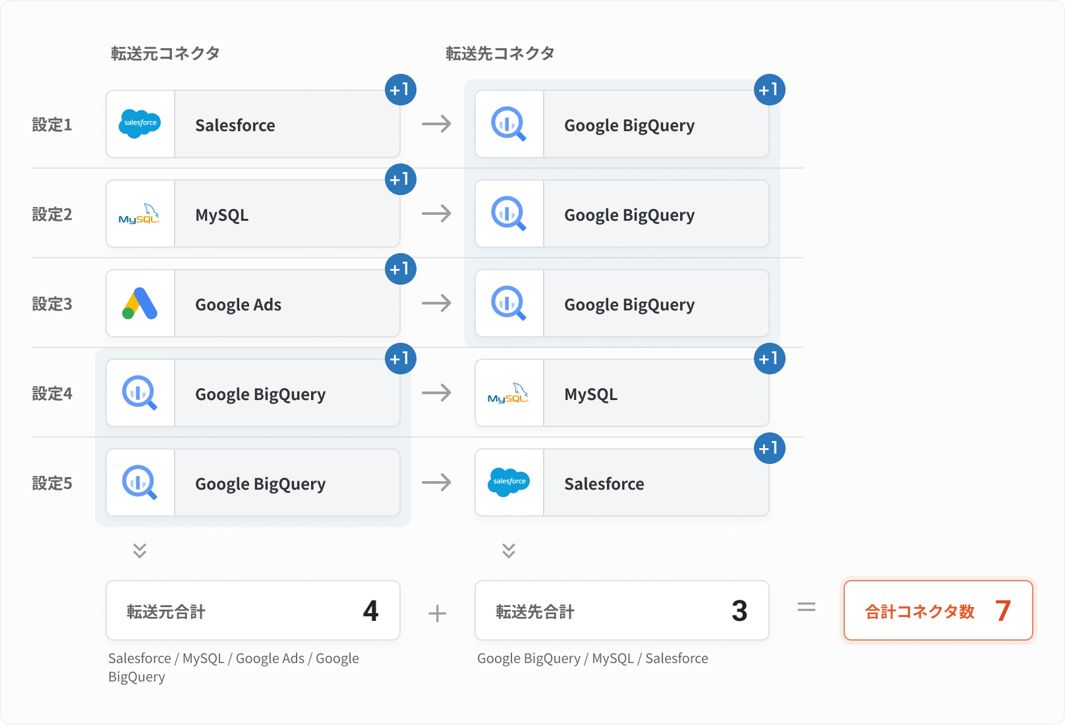Click the 設定2 row label
Screen dimensions: 1065x725
[x=52, y=214]
